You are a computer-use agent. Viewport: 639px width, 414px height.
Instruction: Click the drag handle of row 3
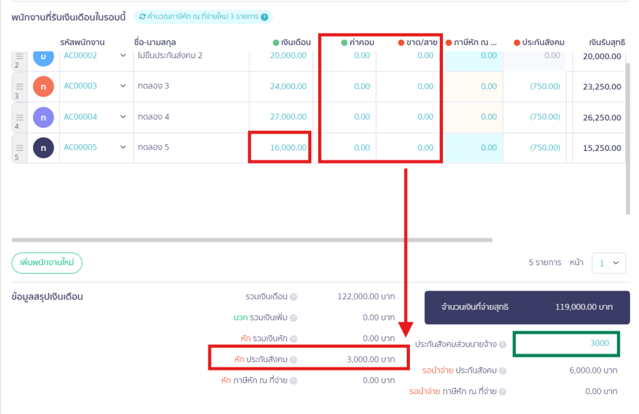tap(19, 87)
